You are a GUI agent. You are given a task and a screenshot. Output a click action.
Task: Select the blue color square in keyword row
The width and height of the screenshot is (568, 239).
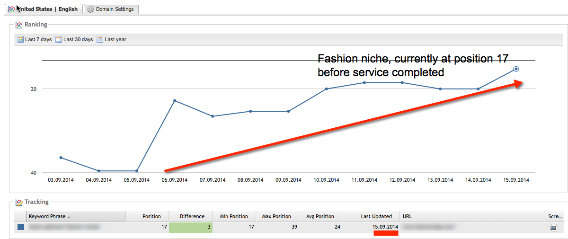point(21,227)
